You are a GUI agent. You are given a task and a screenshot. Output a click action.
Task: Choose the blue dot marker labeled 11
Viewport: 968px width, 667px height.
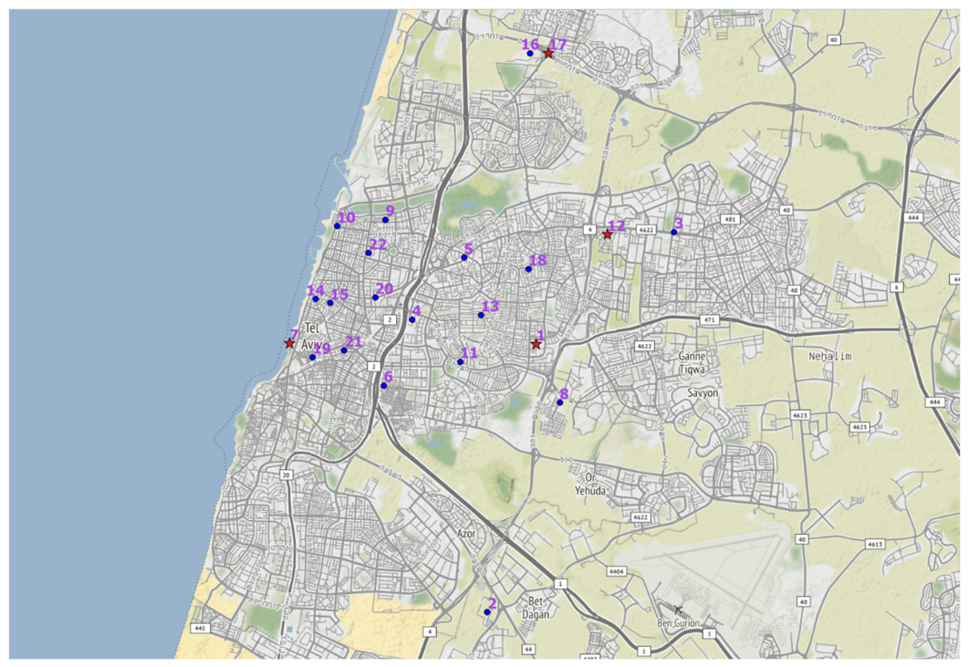click(x=460, y=362)
